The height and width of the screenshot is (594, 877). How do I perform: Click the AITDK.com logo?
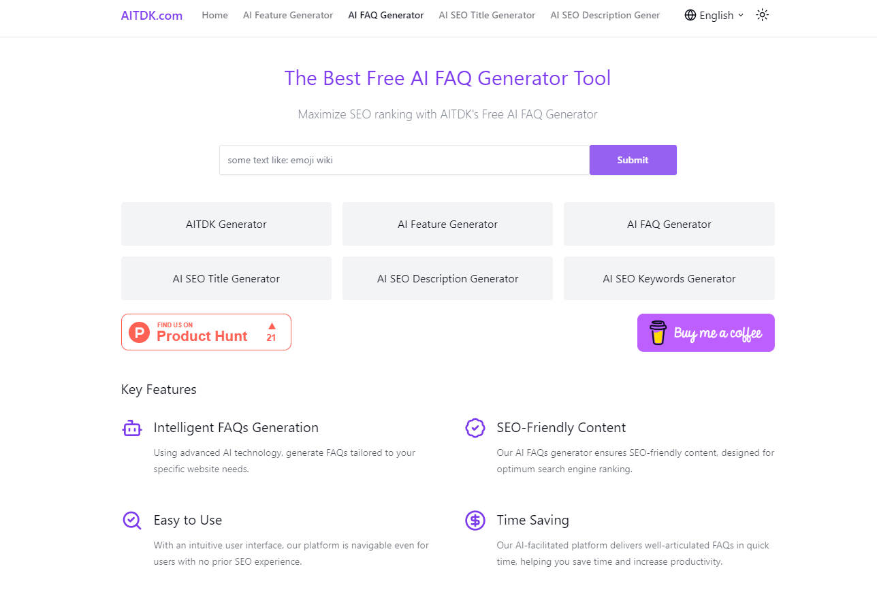coord(151,15)
